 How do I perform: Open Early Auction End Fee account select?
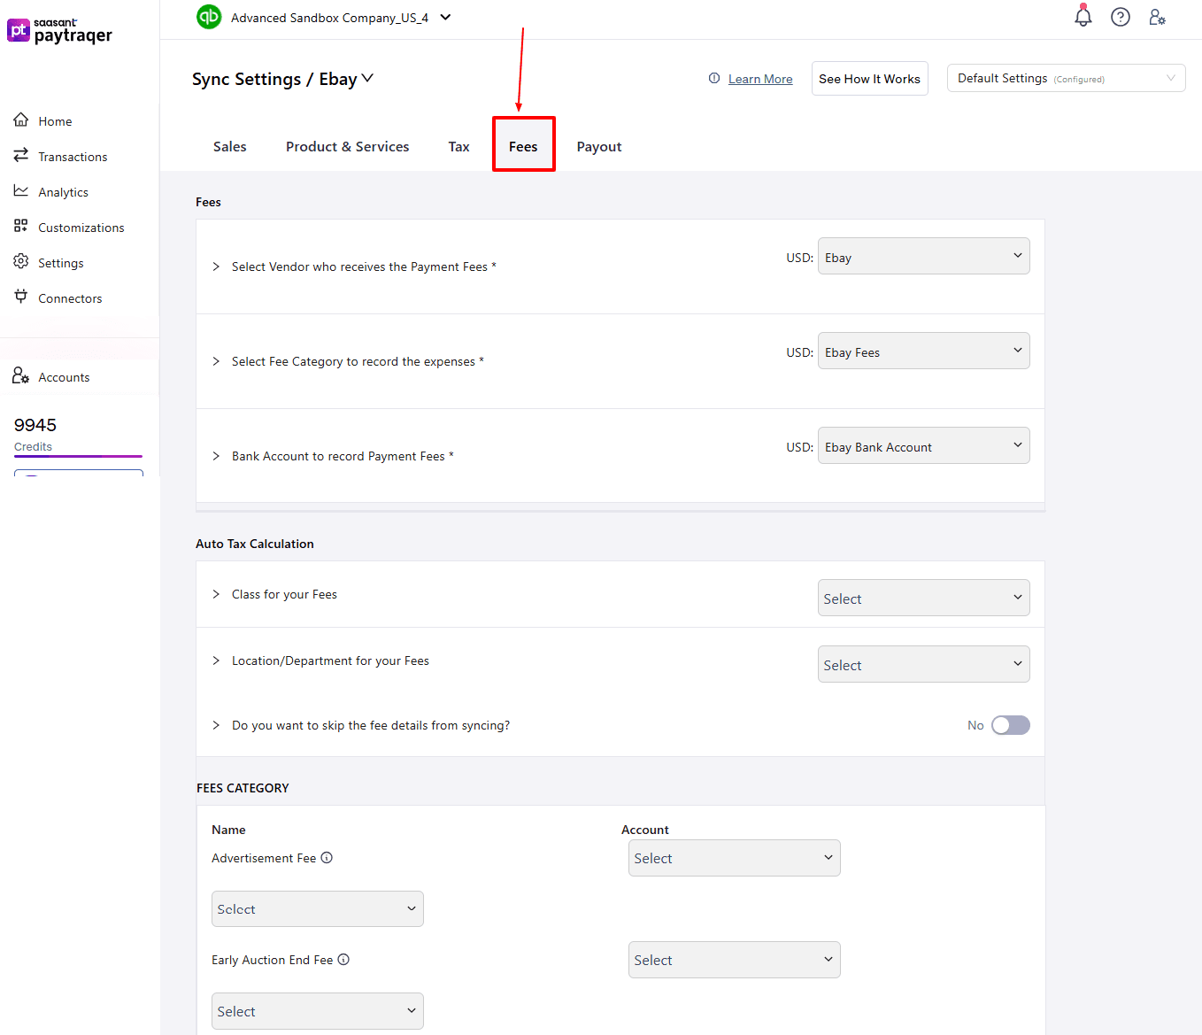pos(735,960)
